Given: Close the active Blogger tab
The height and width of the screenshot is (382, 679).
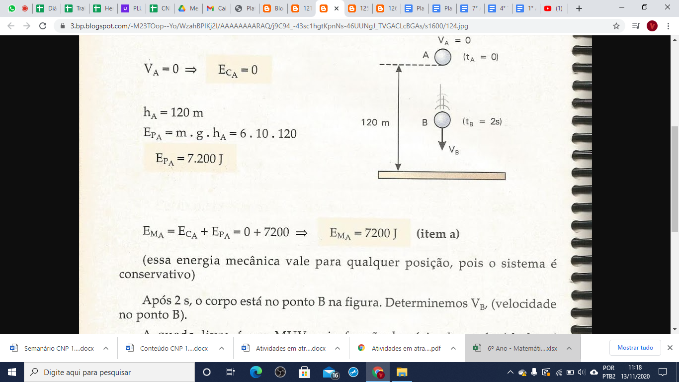Looking at the screenshot, I should [x=337, y=8].
